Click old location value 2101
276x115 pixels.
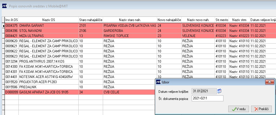pos(91,26)
